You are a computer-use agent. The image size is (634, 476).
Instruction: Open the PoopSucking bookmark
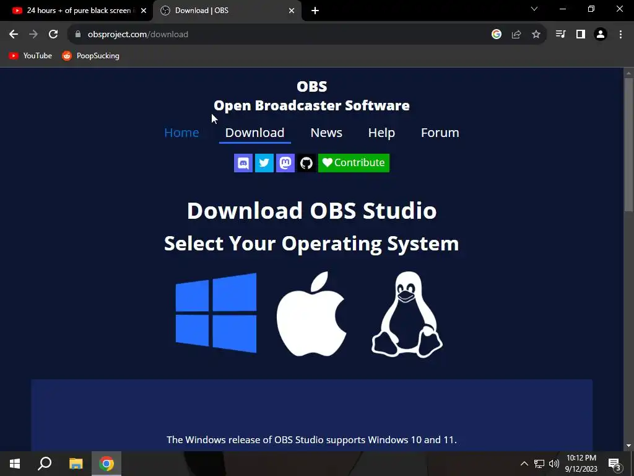point(90,56)
